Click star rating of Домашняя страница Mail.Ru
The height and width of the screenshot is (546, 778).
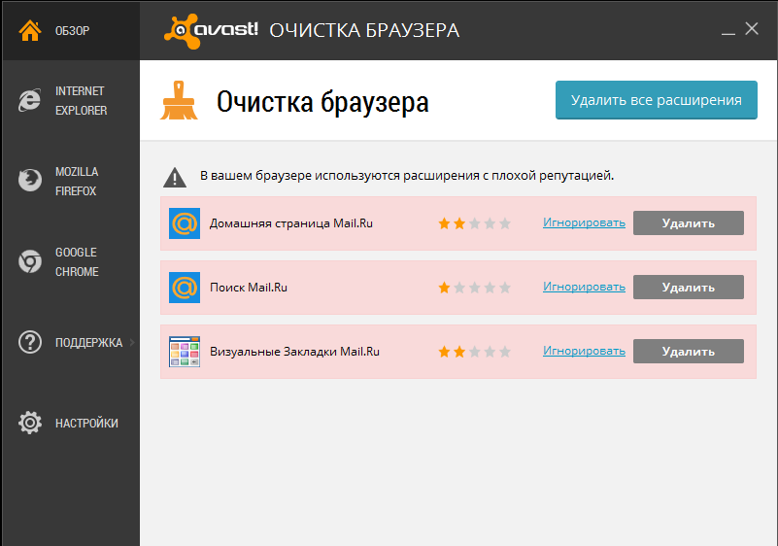(x=474, y=223)
